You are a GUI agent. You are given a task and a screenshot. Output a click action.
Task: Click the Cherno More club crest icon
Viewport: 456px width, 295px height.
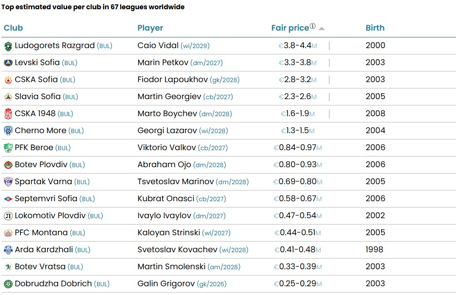[8, 131]
